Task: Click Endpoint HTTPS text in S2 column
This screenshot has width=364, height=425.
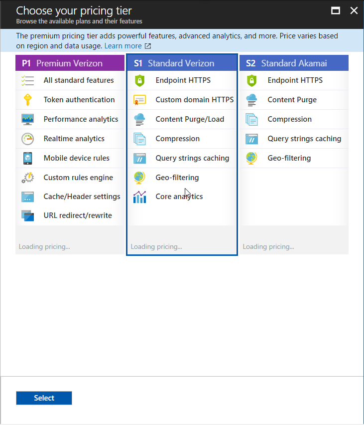Action: click(x=295, y=80)
